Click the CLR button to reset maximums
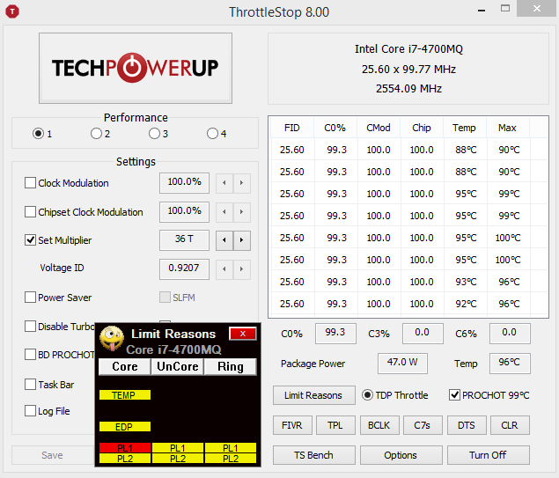Image resolution: width=559 pixels, height=478 pixels. [x=510, y=425]
